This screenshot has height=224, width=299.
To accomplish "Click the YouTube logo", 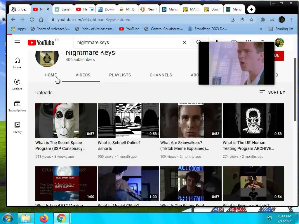I will (41, 43).
